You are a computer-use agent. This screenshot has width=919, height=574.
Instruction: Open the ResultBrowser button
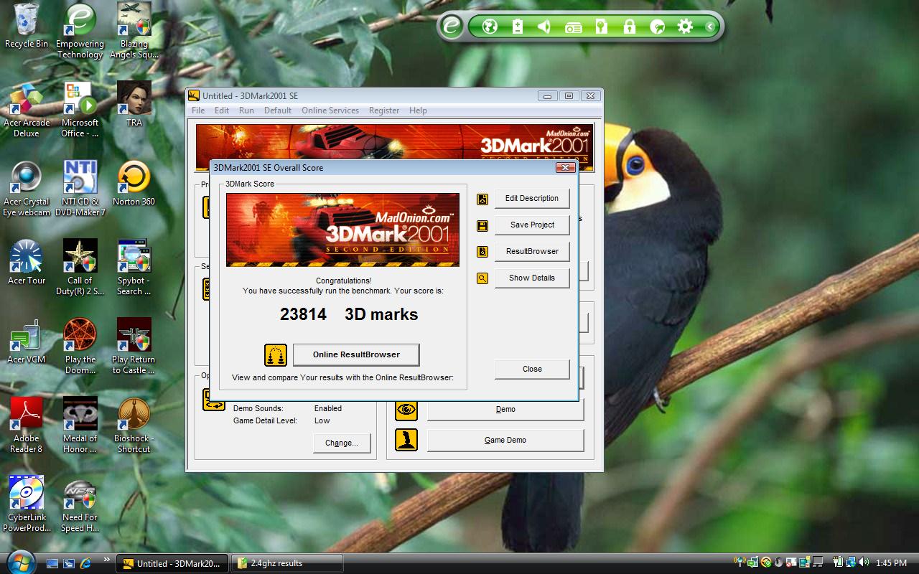tap(532, 252)
